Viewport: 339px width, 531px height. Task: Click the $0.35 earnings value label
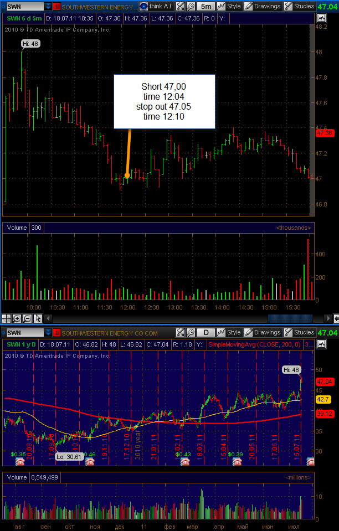pos(18,454)
